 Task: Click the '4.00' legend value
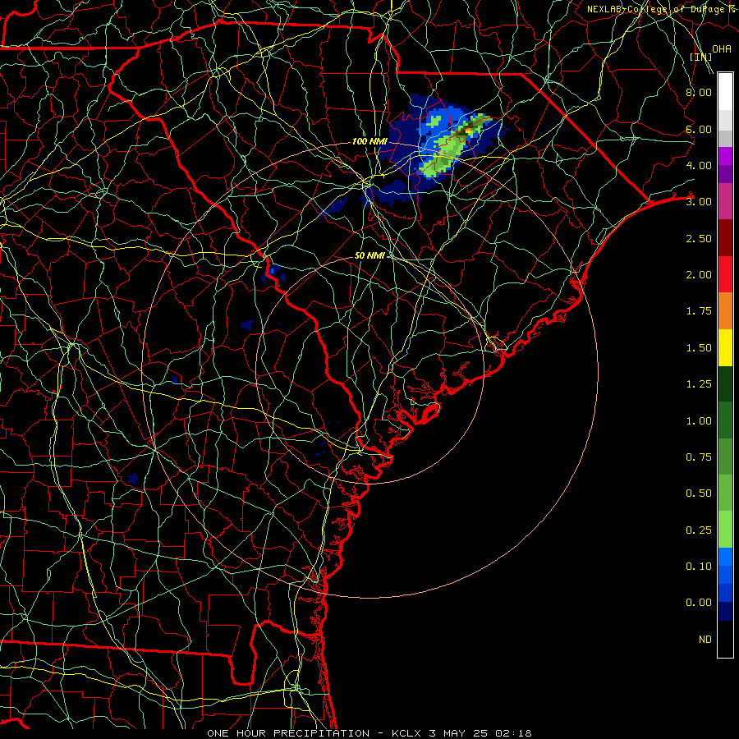699,165
